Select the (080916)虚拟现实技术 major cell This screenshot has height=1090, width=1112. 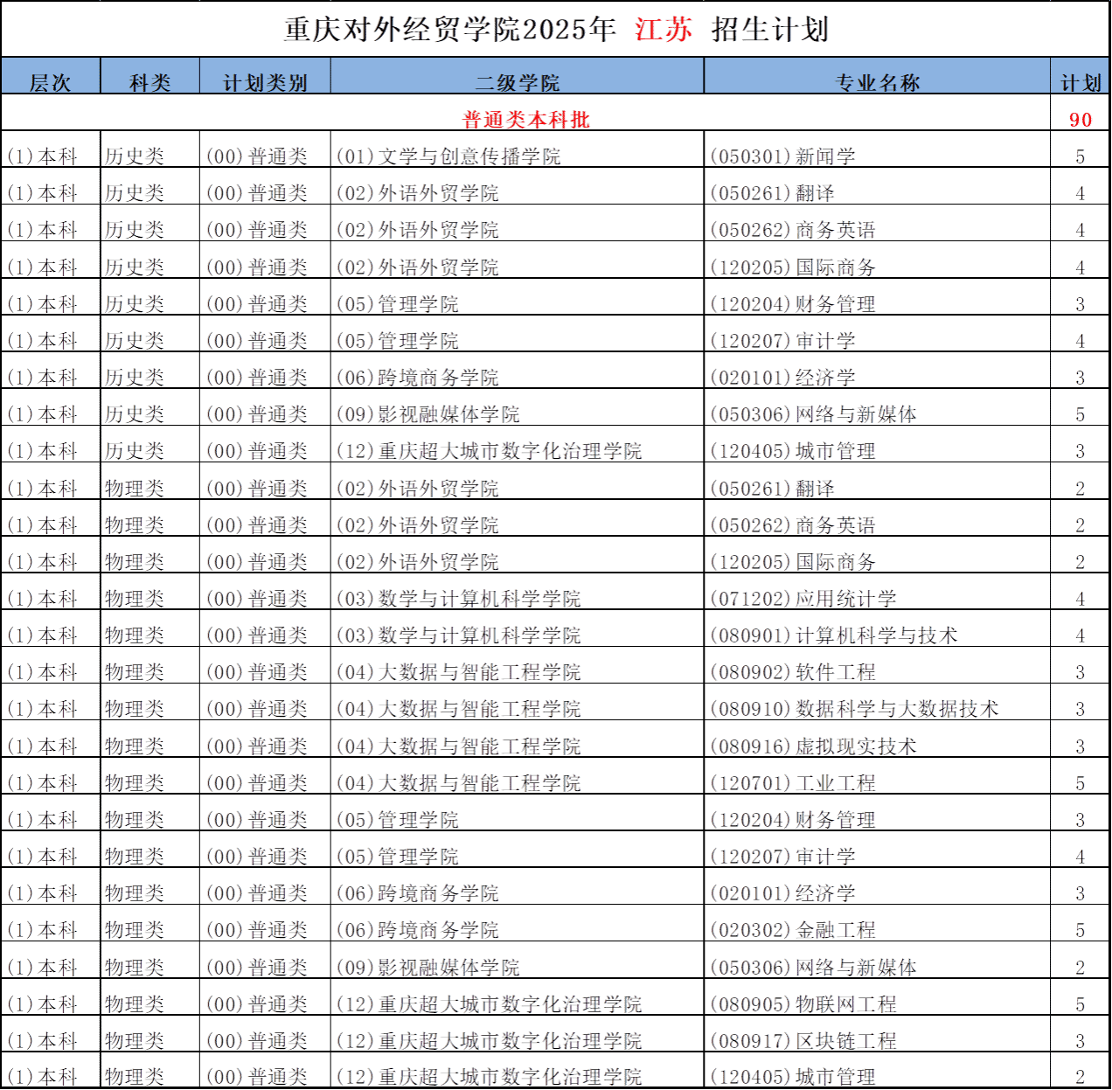coord(813,746)
